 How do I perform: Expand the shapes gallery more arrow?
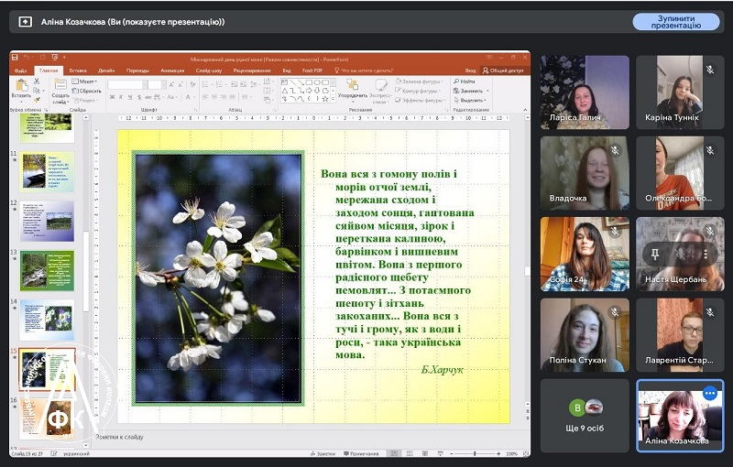click(x=333, y=99)
